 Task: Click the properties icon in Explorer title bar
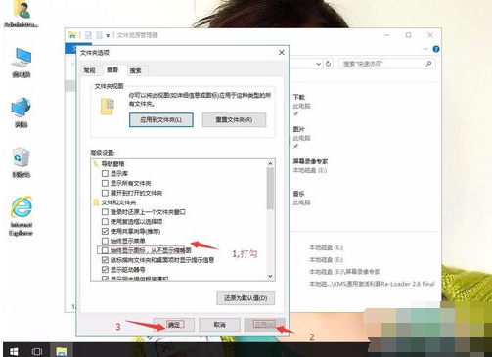pos(88,35)
